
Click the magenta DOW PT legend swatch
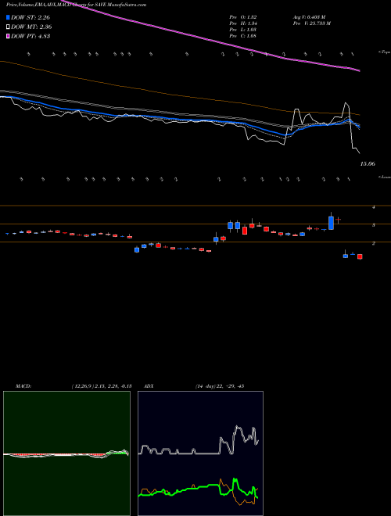tap(9, 36)
